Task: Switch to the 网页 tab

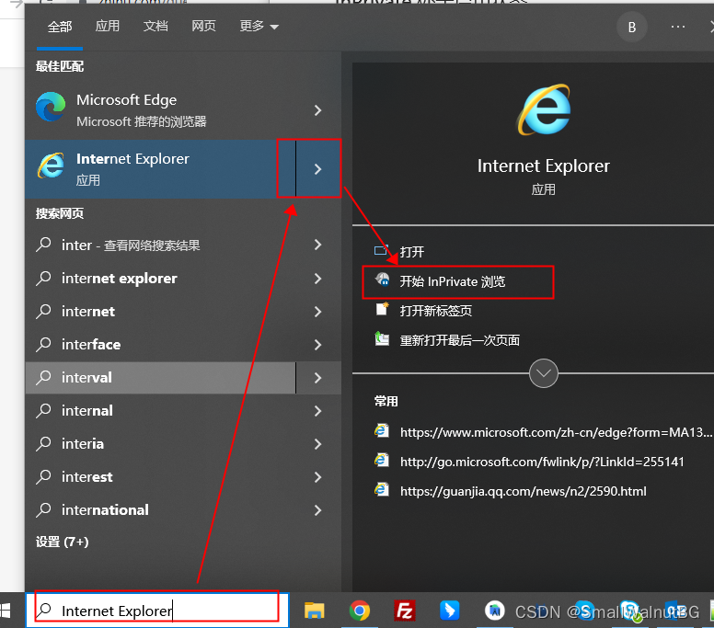Action: tap(203, 26)
